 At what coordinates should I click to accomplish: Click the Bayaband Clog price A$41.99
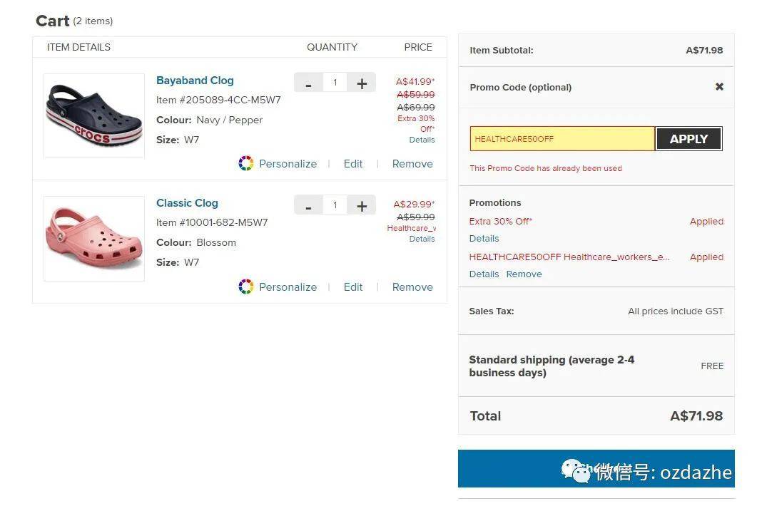[415, 81]
